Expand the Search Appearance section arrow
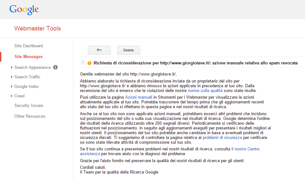305x184 pixels. click(x=12, y=67)
